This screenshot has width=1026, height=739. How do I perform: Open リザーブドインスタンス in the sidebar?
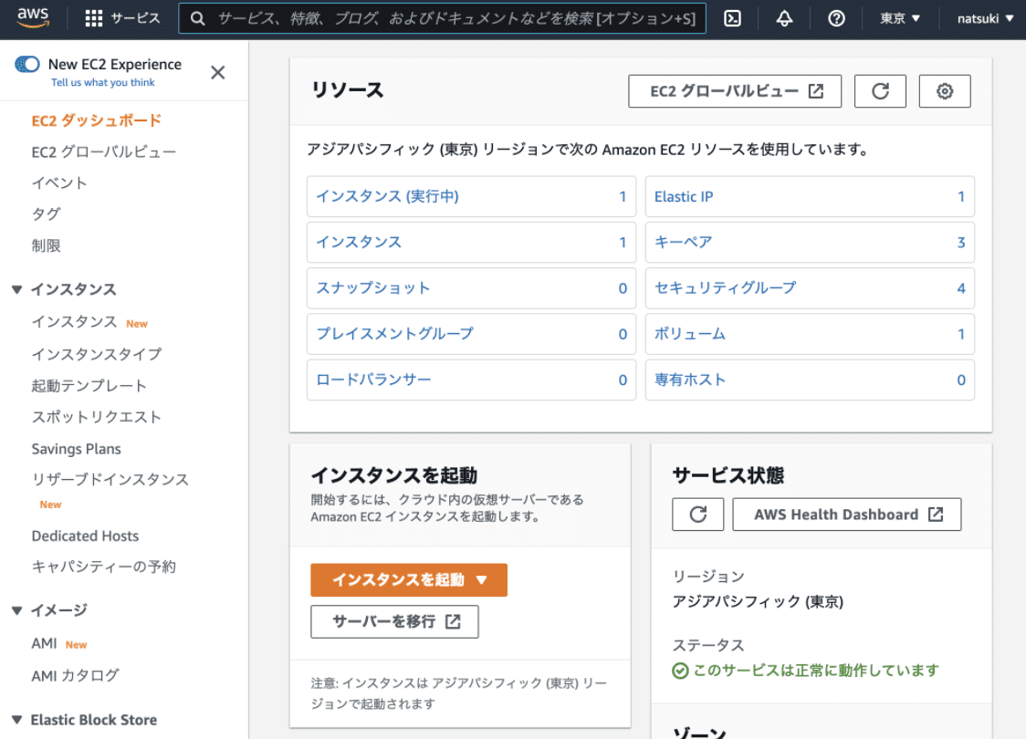110,479
